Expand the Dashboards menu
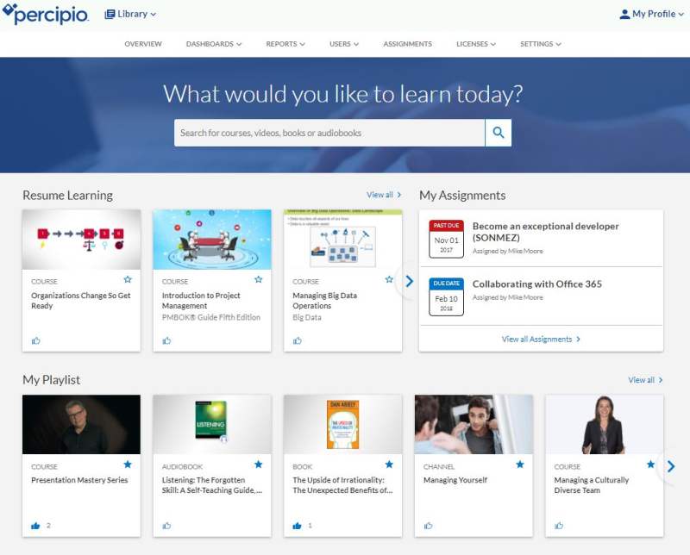690x555 pixels. [213, 44]
